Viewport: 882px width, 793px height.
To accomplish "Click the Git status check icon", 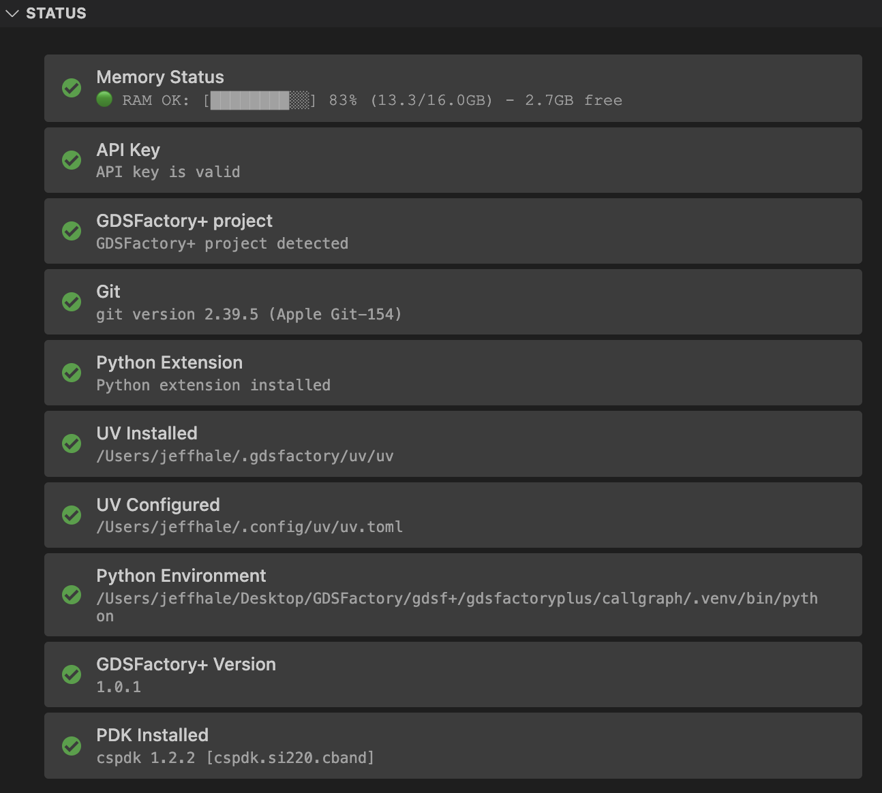I will [72, 302].
